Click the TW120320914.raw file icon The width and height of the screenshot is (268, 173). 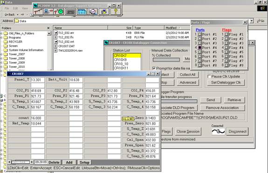point(56,51)
